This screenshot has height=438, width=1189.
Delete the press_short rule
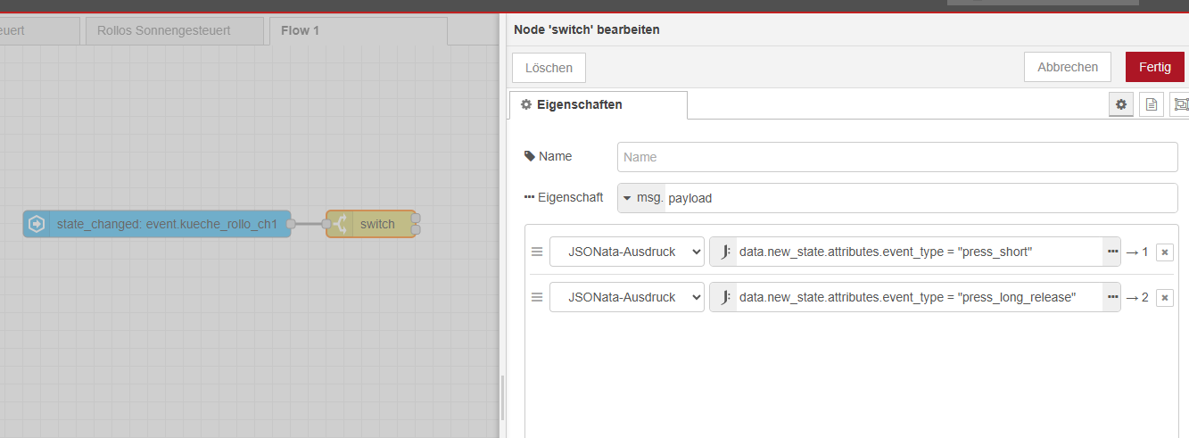pos(1164,252)
